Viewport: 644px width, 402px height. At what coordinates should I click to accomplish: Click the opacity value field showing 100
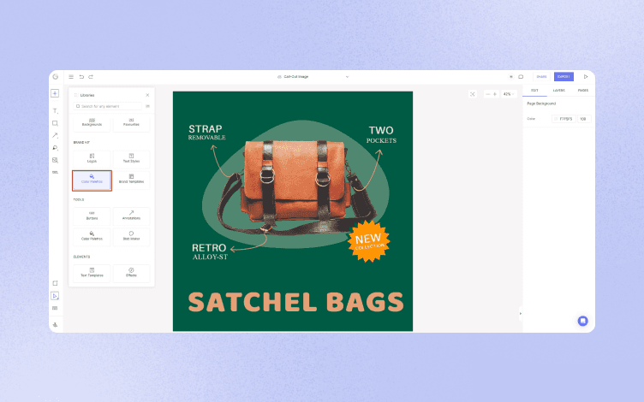[x=584, y=119]
